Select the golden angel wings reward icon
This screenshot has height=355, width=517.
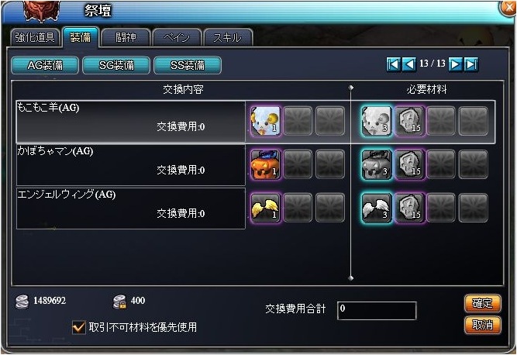[x=265, y=208]
